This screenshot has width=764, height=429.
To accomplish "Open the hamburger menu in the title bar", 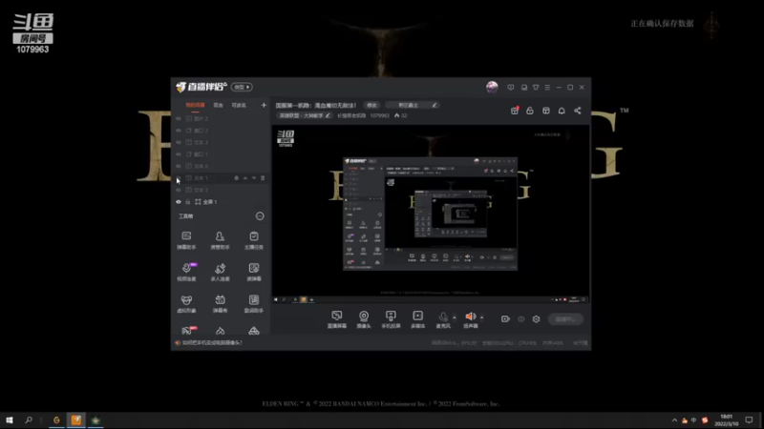I will click(x=547, y=87).
